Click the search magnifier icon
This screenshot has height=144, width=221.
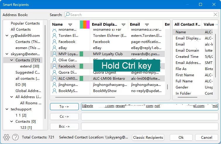[x=68, y=15]
